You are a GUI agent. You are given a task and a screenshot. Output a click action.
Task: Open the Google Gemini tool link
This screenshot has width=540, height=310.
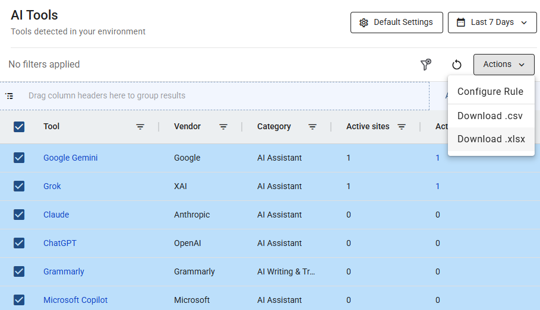(x=70, y=158)
